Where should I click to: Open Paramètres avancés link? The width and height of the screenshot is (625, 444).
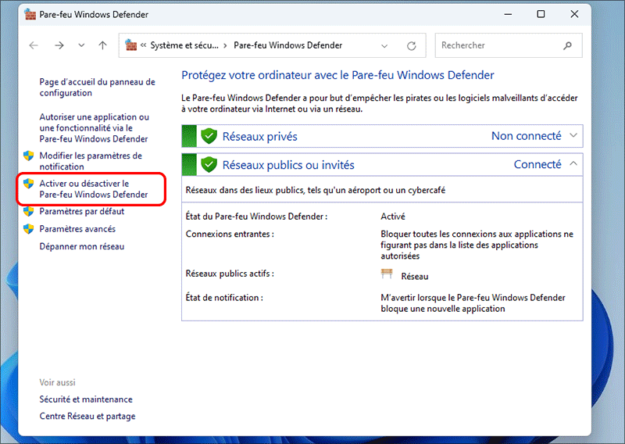tap(77, 229)
